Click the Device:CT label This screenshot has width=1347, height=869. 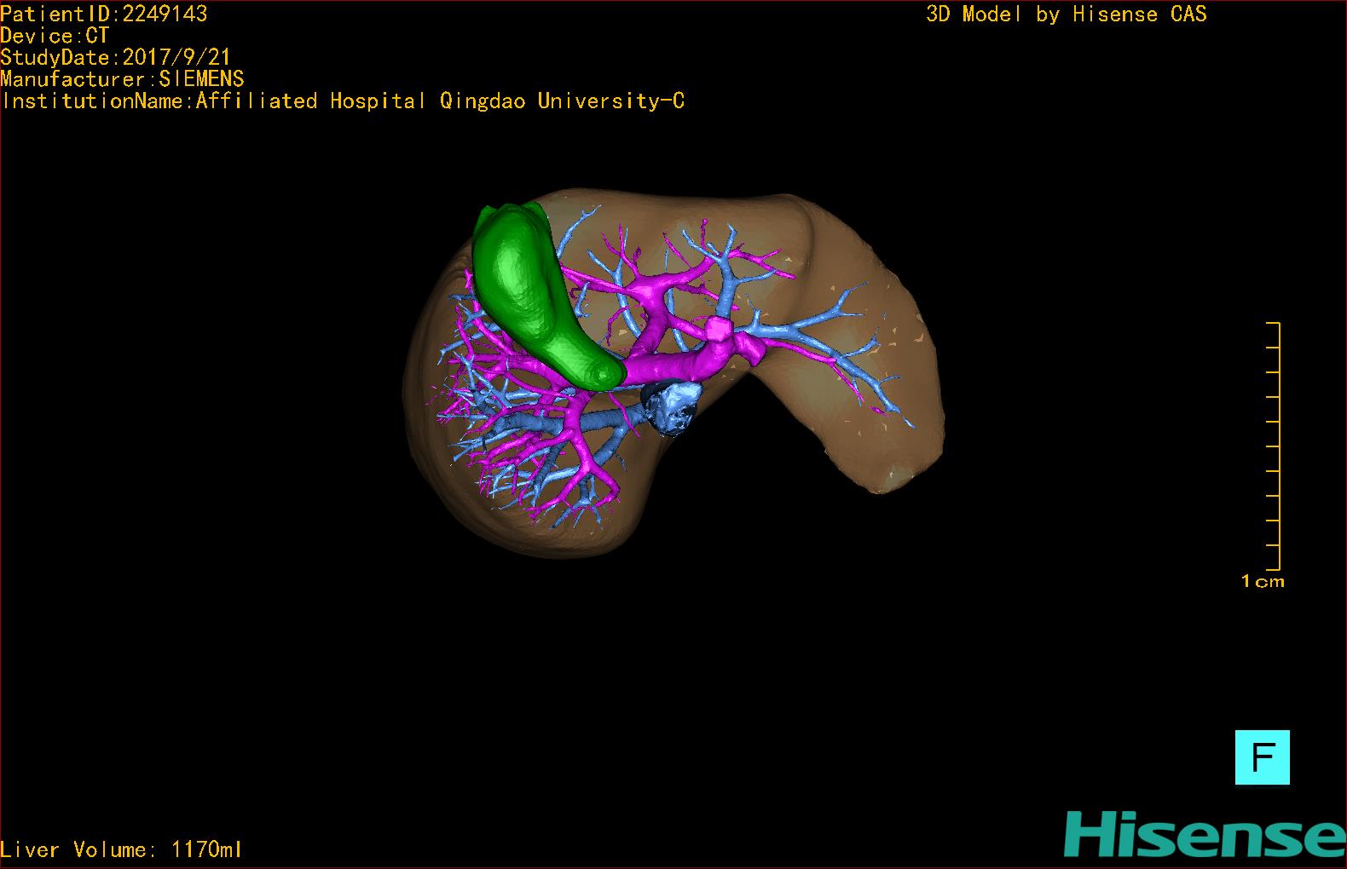coord(55,36)
